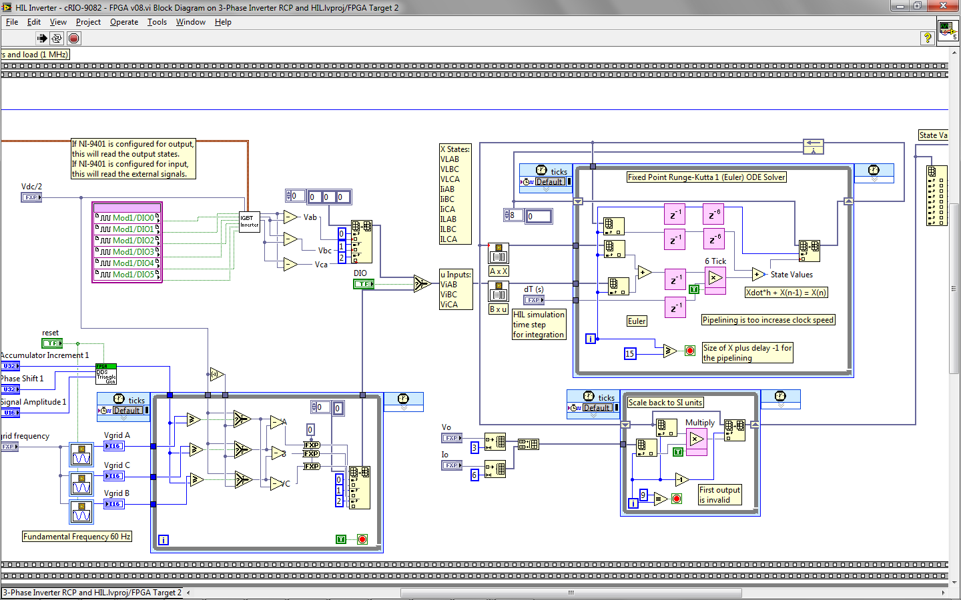Select the DDS Triangle Gen subVI

106,375
